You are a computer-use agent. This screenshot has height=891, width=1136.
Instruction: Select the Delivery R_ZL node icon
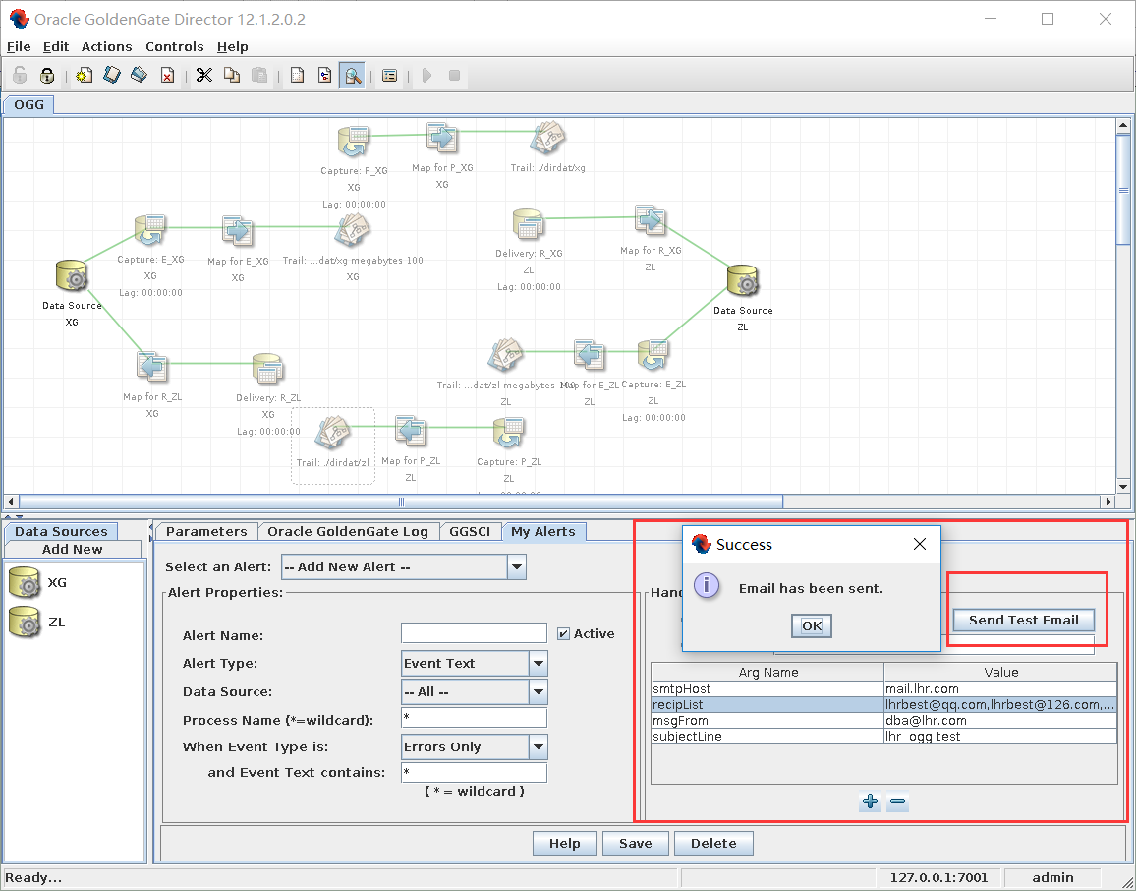click(x=267, y=368)
